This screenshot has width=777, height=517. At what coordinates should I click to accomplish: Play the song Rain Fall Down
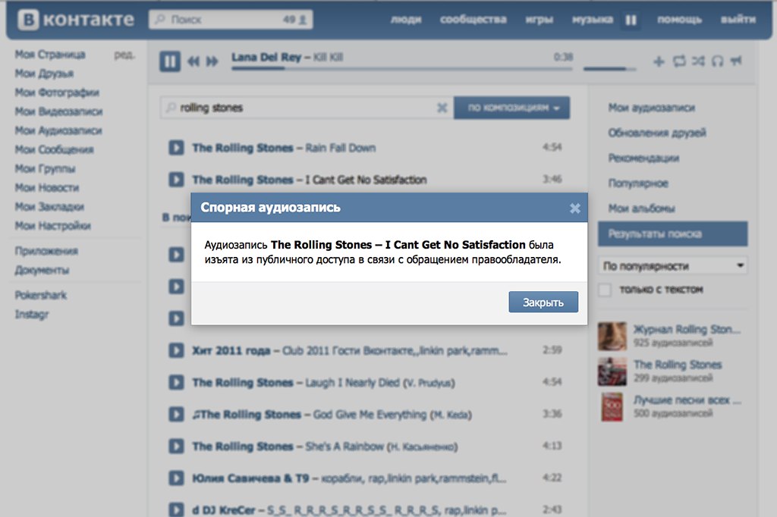176,148
